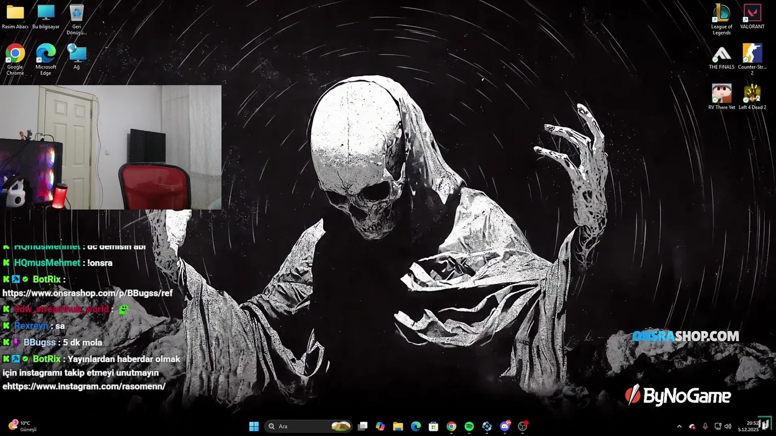776x436 pixels.
Task: Open the volume speaker tray icon
Action: click(728, 426)
